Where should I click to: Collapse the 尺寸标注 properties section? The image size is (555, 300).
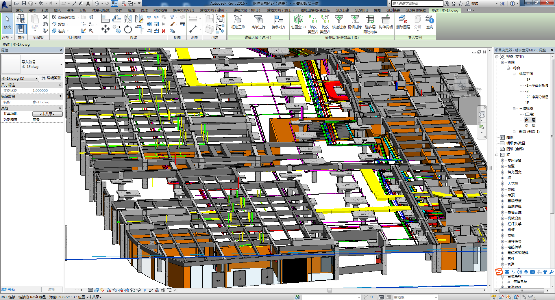60,85
